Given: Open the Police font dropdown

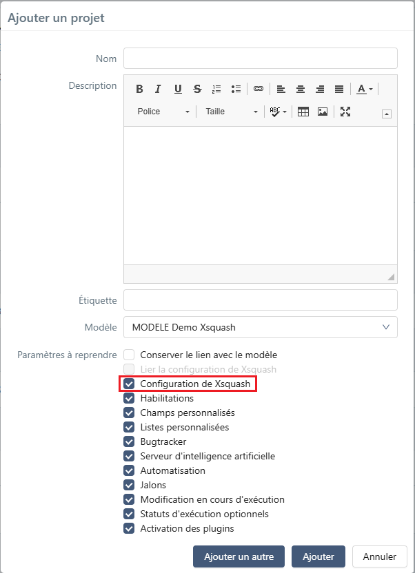Looking at the screenshot, I should [163, 112].
